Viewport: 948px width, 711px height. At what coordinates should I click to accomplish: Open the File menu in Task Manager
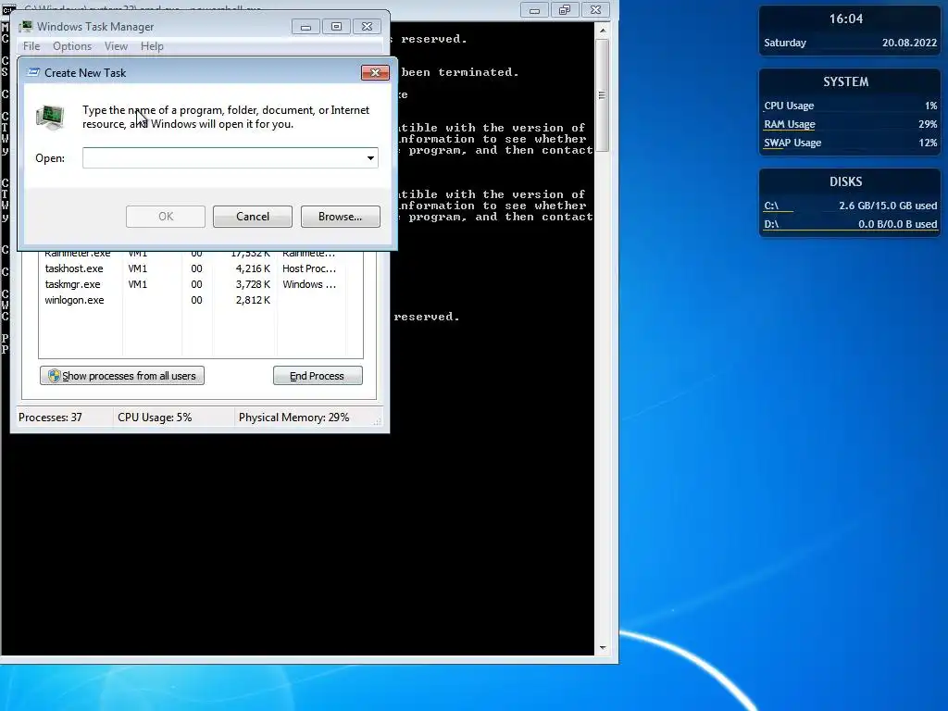click(31, 46)
